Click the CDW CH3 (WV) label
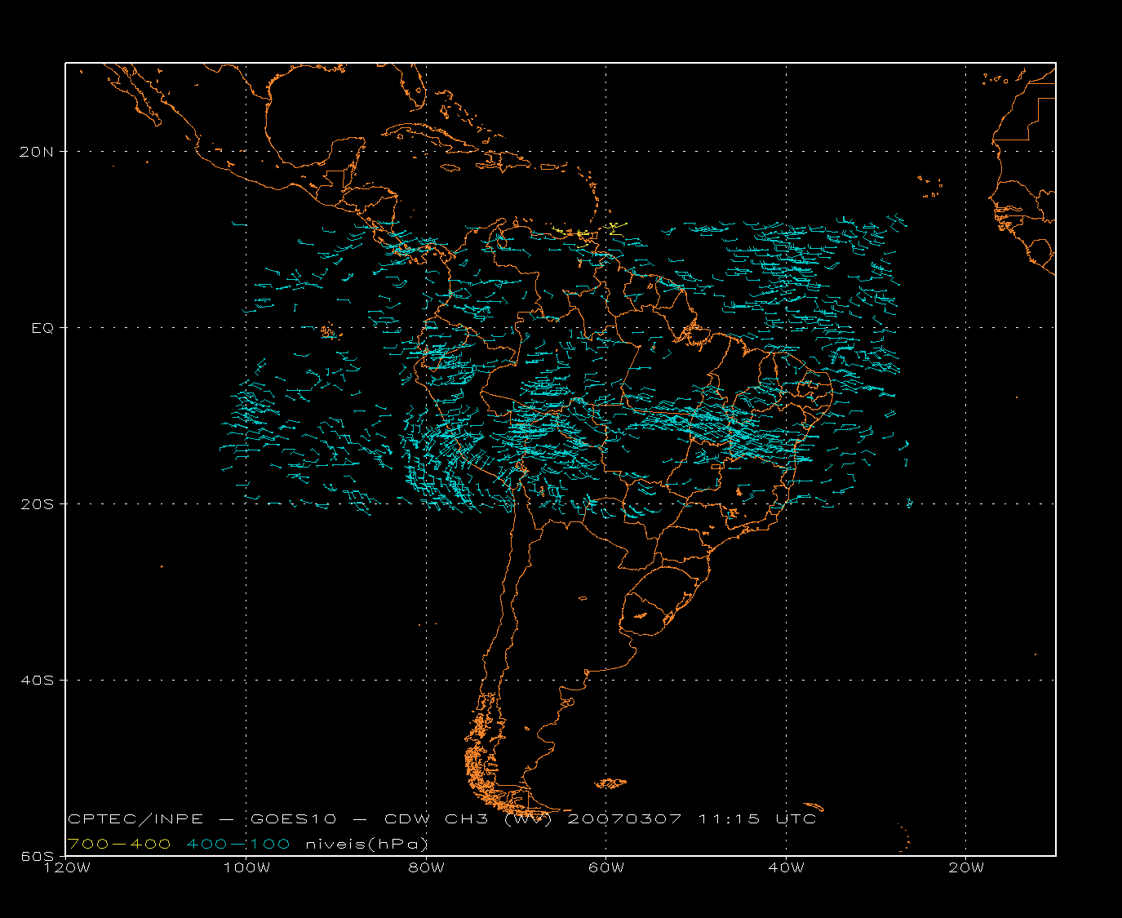The image size is (1122, 918). click(x=468, y=818)
